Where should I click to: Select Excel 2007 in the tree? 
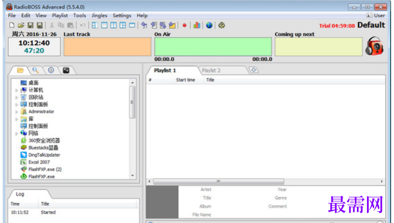tap(39, 162)
